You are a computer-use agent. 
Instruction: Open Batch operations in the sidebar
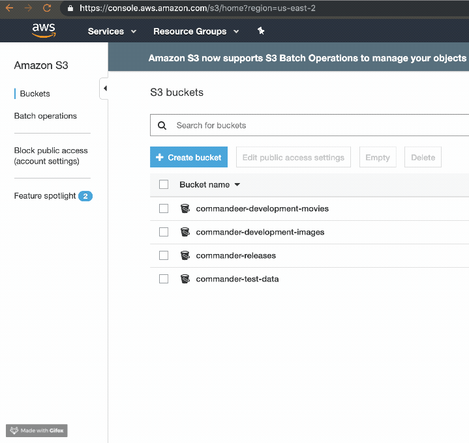pyautogui.click(x=46, y=116)
